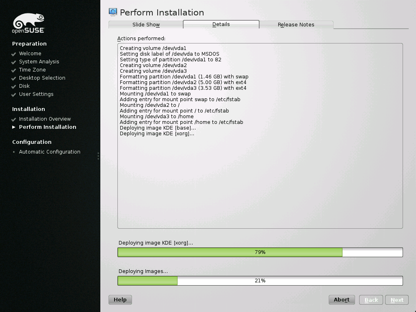Screen dimensions: 416x312
Task: Select the Details tab
Action: click(x=221, y=24)
